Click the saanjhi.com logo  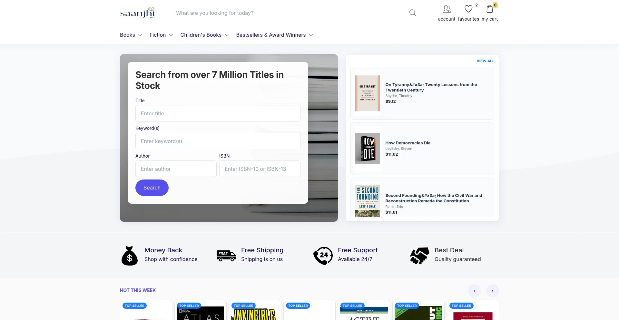tap(137, 13)
